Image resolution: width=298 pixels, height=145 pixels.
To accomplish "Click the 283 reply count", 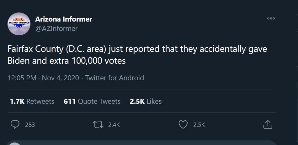I will [x=30, y=125].
